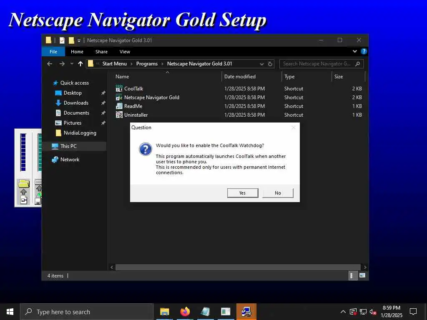The height and width of the screenshot is (320, 427).
Task: Select the CoolTalk shortcut icon
Action: pyautogui.click(x=119, y=89)
